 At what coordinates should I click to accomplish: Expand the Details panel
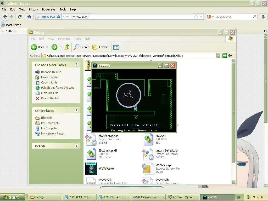point(77,146)
